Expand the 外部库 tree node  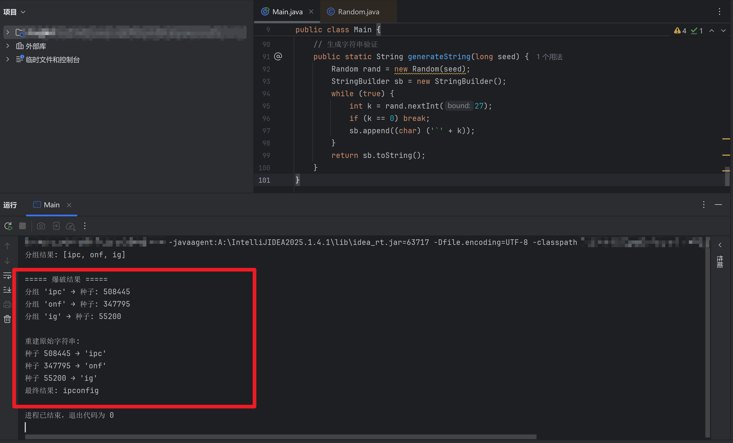pos(8,46)
